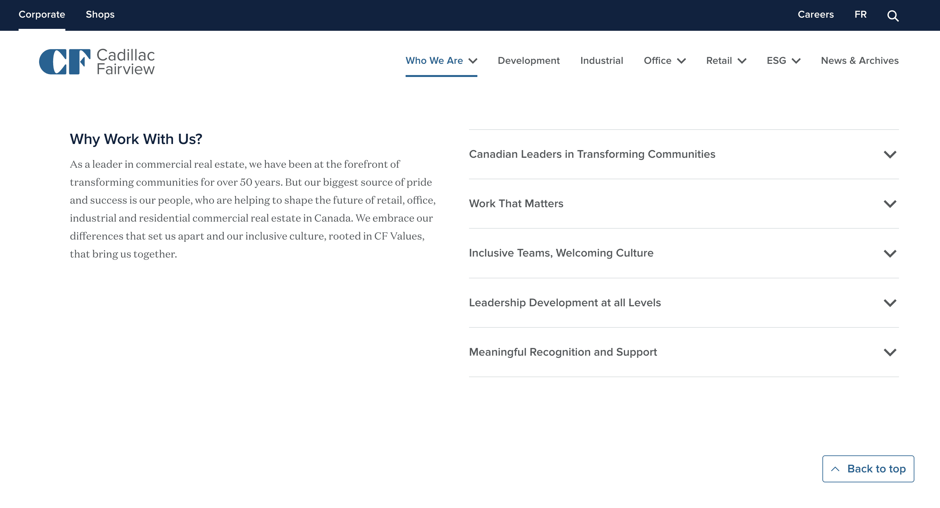Switch to the Shops tab
The width and height of the screenshot is (940, 508).
point(100,15)
